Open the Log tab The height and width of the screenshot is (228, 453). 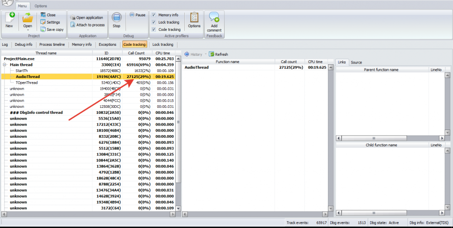pos(5,44)
